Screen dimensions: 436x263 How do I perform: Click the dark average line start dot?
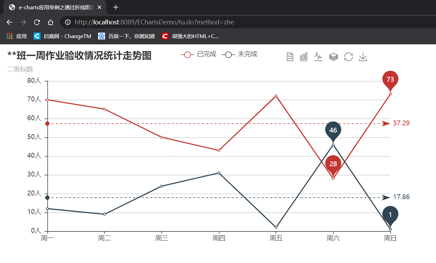tap(47, 198)
